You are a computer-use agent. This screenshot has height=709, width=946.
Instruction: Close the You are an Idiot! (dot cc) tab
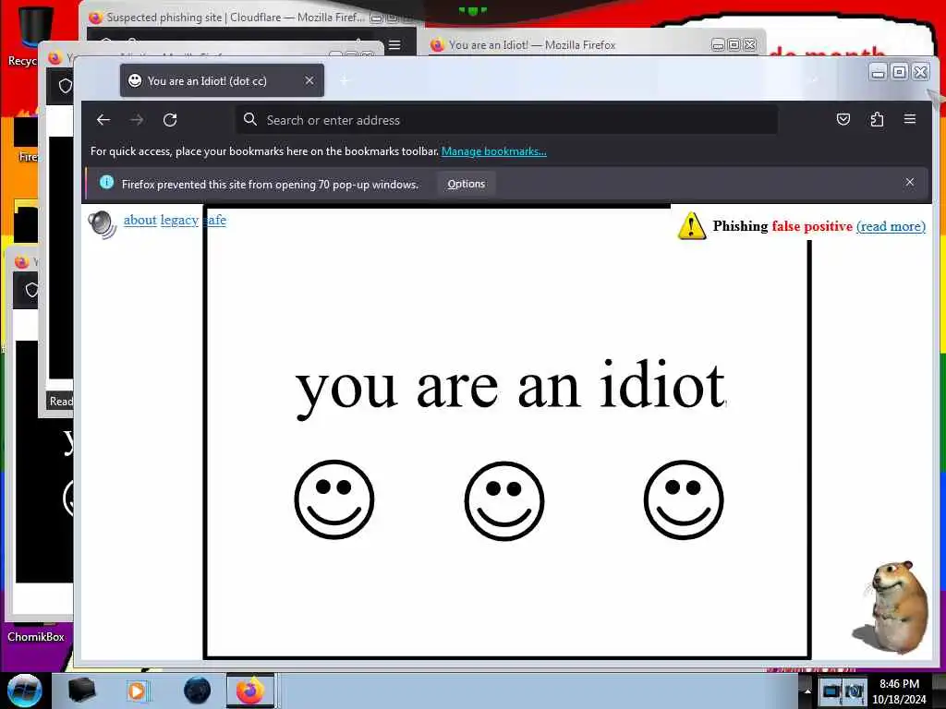[309, 80]
